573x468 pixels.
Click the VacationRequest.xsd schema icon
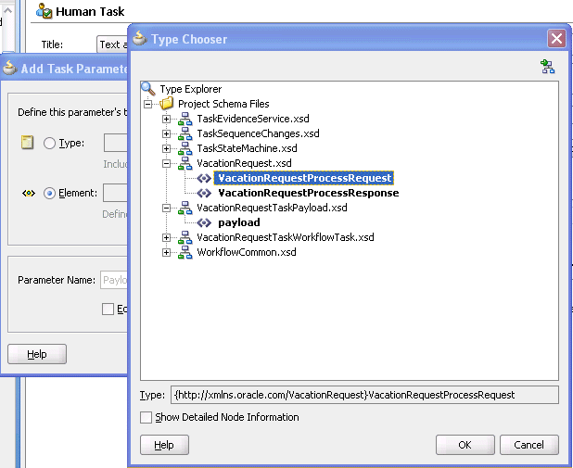pos(185,163)
